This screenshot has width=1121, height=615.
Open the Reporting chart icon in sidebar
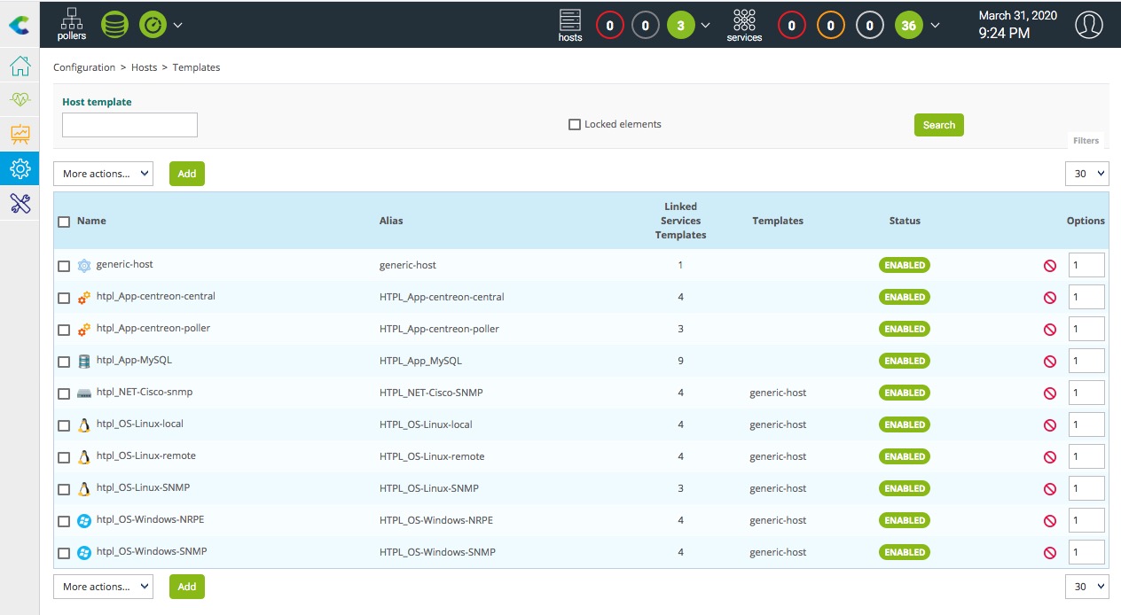point(20,134)
